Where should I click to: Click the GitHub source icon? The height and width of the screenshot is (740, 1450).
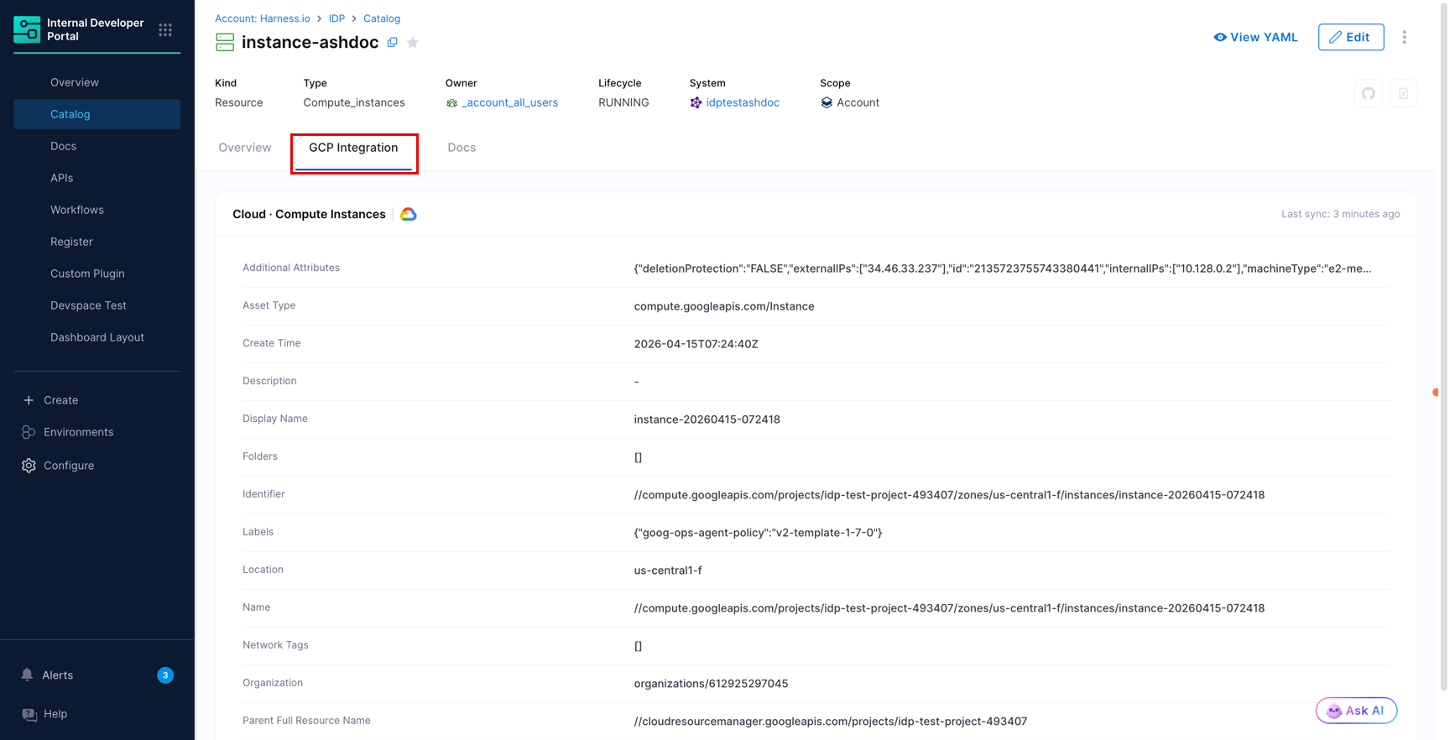pos(1369,94)
